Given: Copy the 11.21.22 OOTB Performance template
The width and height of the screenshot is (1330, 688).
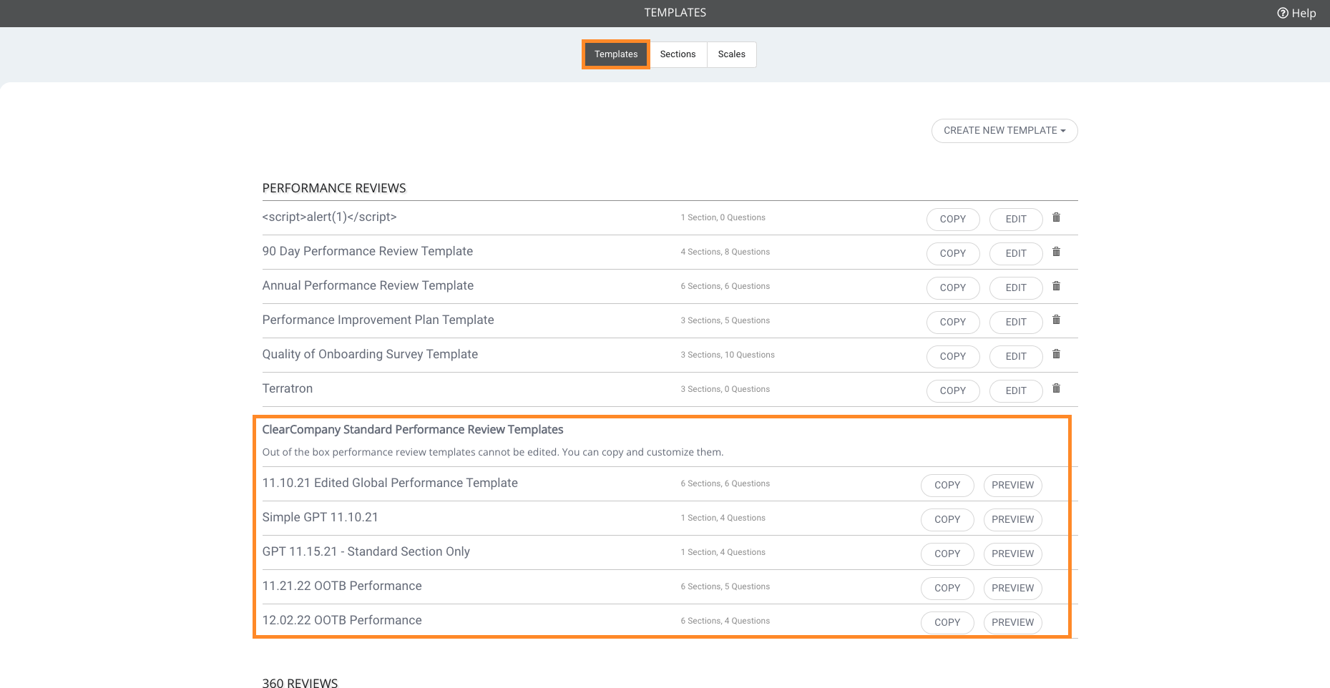Looking at the screenshot, I should (x=947, y=589).
